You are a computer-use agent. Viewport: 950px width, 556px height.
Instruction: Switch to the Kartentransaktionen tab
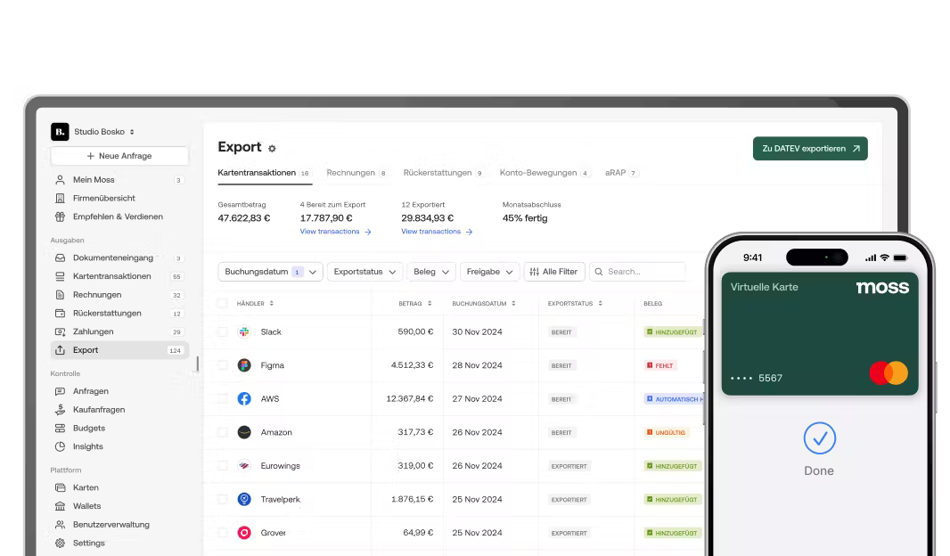pos(264,173)
